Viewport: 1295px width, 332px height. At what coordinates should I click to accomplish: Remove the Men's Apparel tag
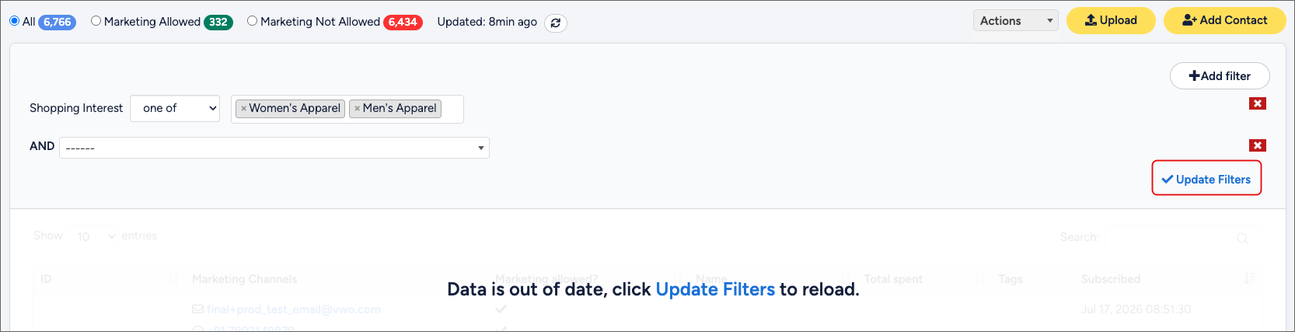(x=358, y=109)
